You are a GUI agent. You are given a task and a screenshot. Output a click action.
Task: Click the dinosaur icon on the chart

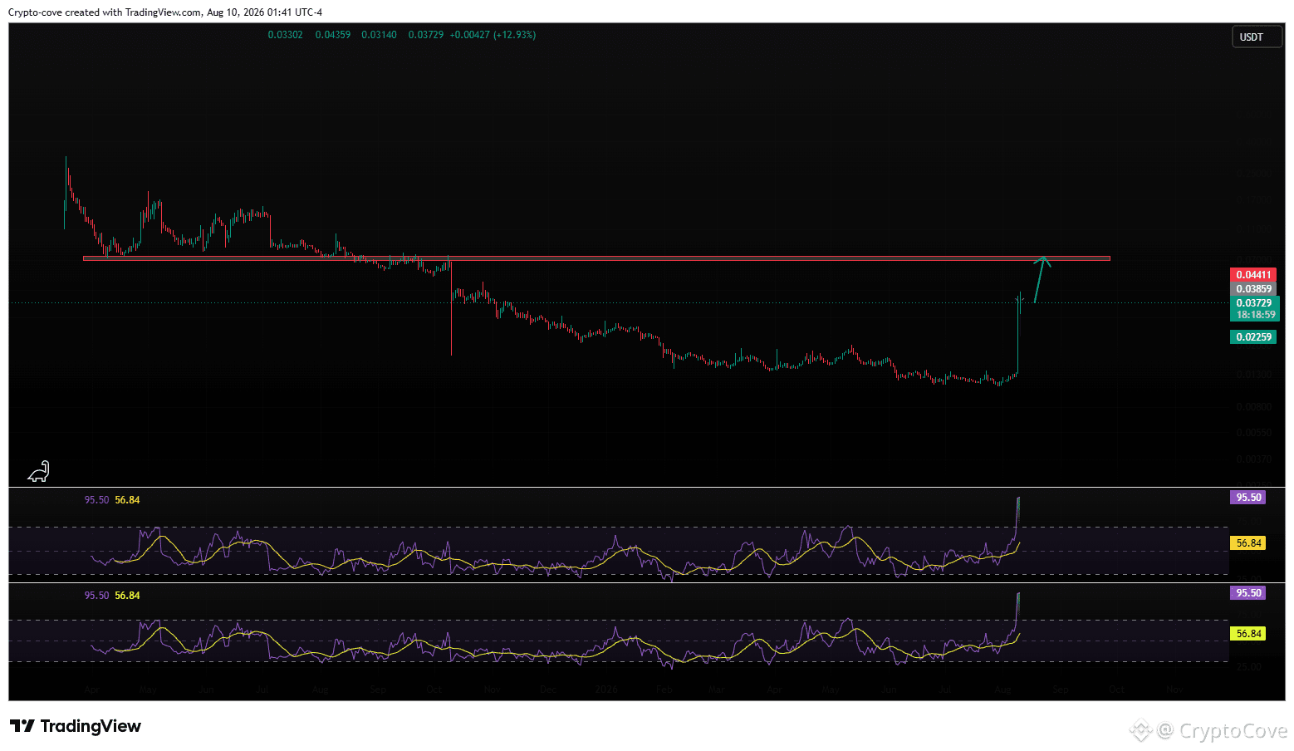click(39, 472)
